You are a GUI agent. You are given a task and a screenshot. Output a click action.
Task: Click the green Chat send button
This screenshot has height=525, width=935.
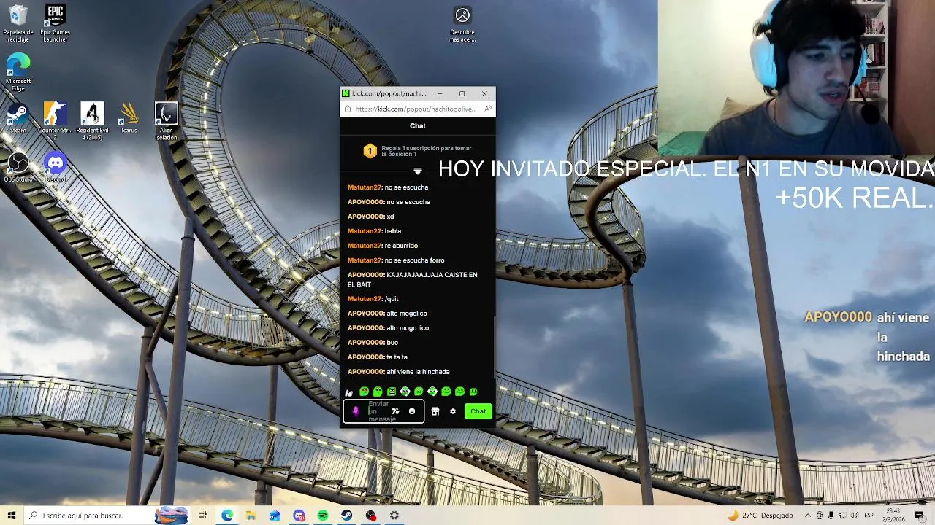(478, 411)
